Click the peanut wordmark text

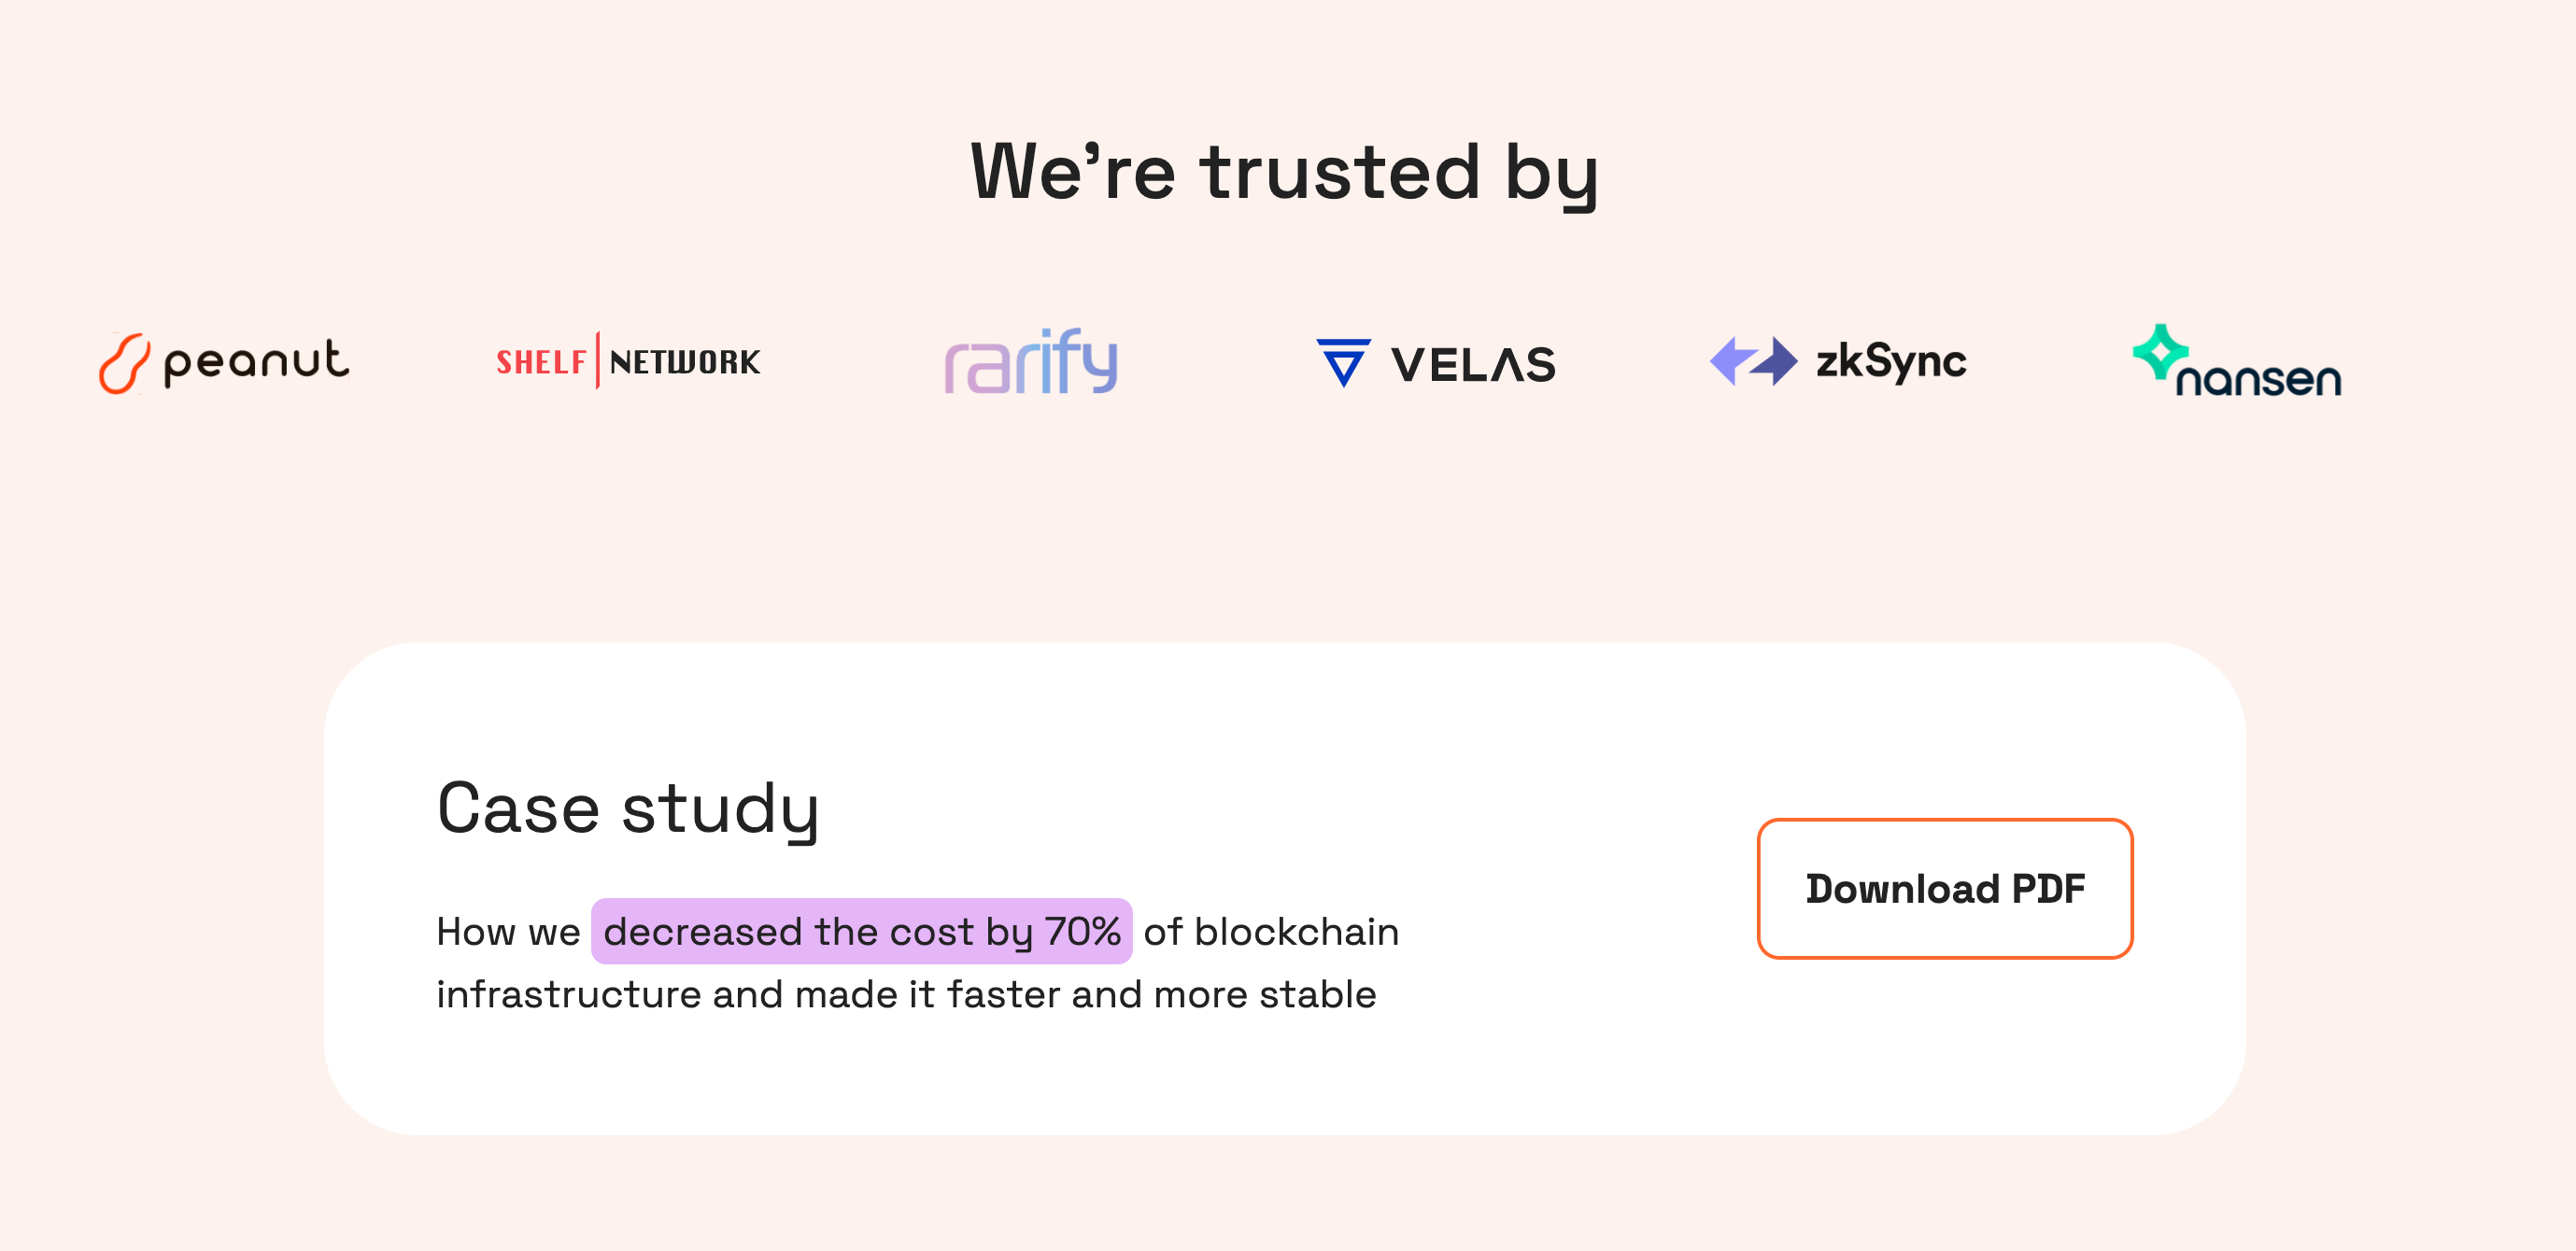coord(257,363)
